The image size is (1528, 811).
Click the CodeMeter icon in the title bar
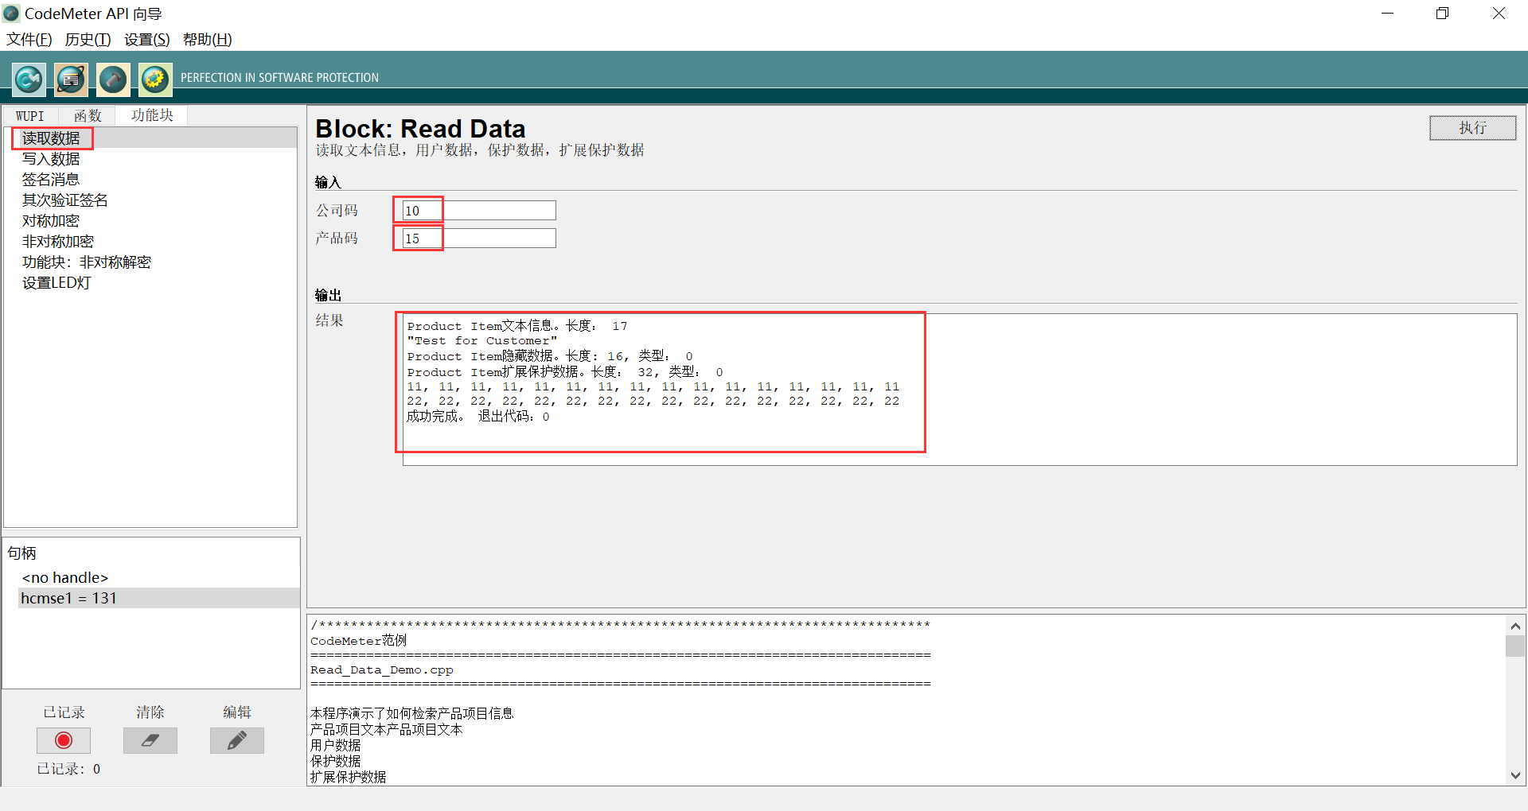coord(11,14)
